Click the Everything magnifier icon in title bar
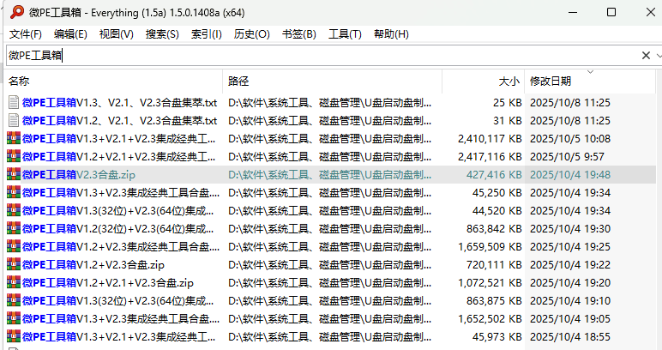This screenshot has height=350, width=662. pos(13,13)
